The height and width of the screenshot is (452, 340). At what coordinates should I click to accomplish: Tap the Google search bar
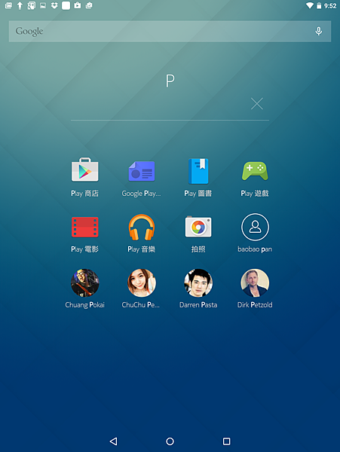pos(170,31)
